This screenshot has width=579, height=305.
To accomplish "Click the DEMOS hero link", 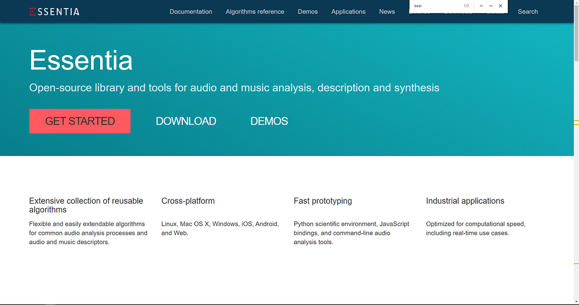I will pyautogui.click(x=269, y=121).
